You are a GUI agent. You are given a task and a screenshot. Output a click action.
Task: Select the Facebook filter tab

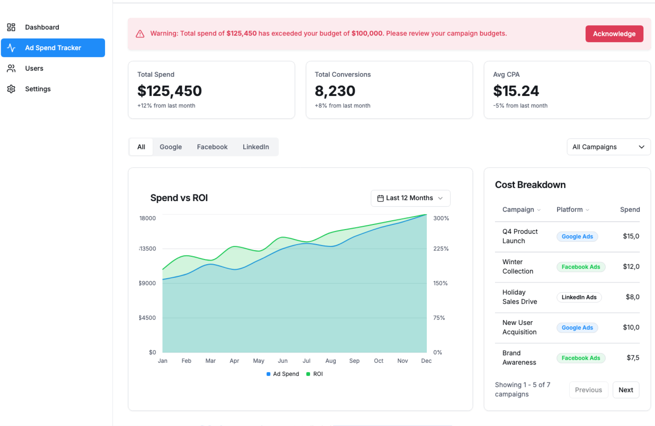pos(212,147)
